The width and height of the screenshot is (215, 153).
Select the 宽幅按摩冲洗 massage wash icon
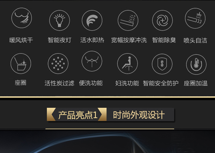(x=128, y=20)
